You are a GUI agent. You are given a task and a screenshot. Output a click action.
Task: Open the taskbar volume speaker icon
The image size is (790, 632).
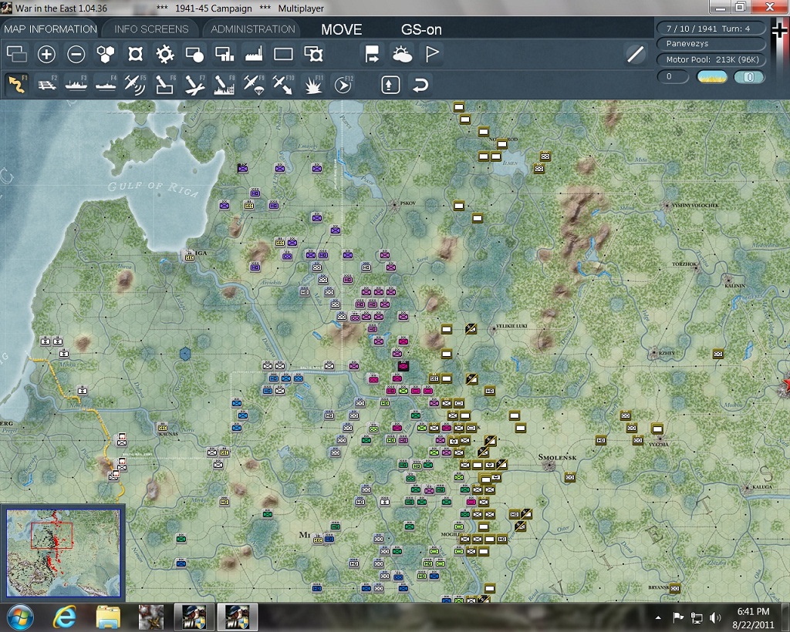(714, 617)
